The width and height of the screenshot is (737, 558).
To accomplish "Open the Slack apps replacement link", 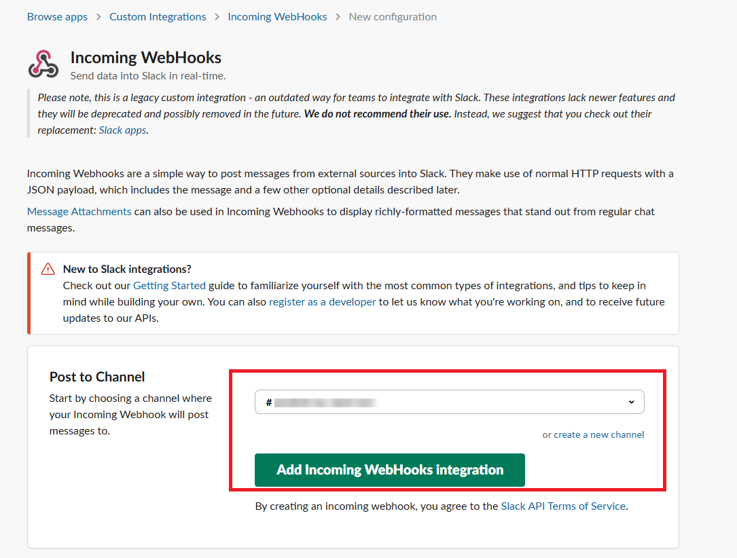I will click(x=122, y=130).
